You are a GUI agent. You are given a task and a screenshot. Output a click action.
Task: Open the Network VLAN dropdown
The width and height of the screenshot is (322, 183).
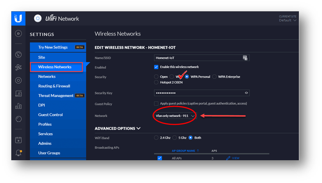click(175, 116)
